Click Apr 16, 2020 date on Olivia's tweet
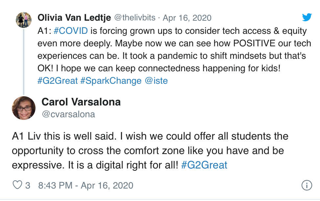Image resolution: width=320 pixels, height=201 pixels. [187, 18]
